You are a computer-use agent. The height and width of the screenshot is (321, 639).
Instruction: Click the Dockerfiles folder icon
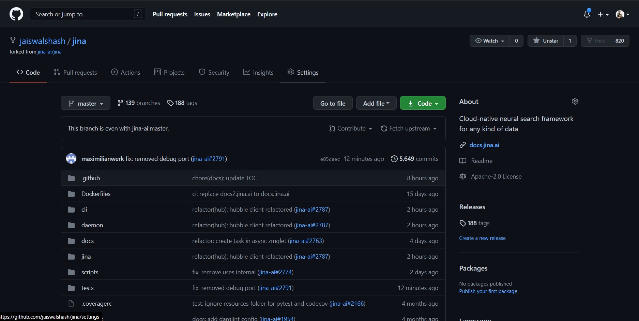pos(71,194)
